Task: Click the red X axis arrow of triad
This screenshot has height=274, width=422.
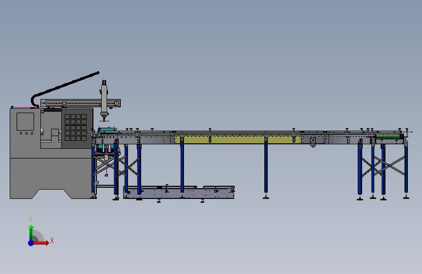Action: [x=41, y=243]
